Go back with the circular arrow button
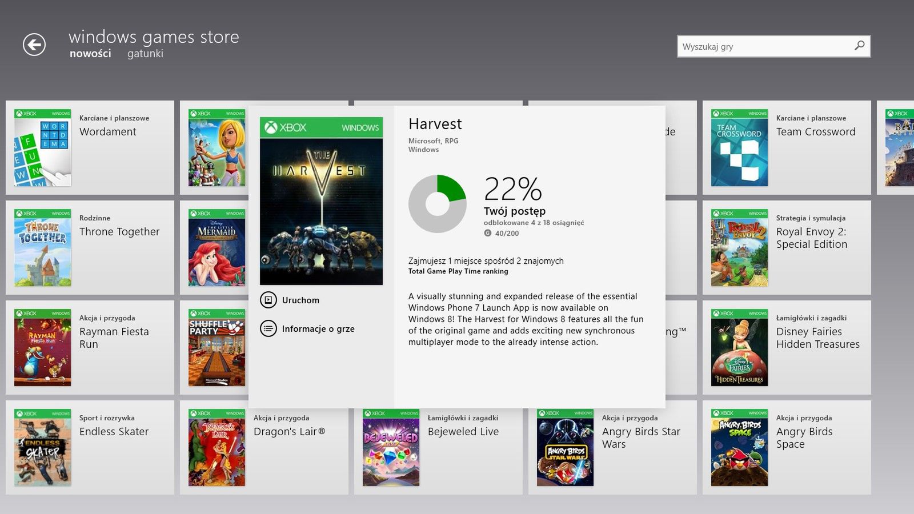 click(x=34, y=45)
